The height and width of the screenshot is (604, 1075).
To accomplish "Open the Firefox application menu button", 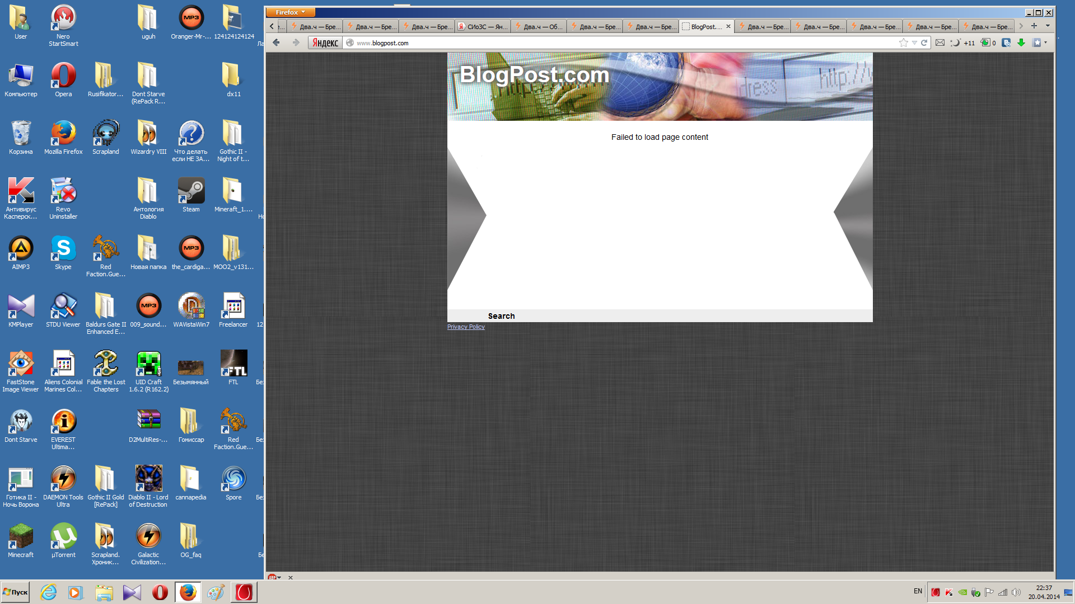I will [x=290, y=12].
